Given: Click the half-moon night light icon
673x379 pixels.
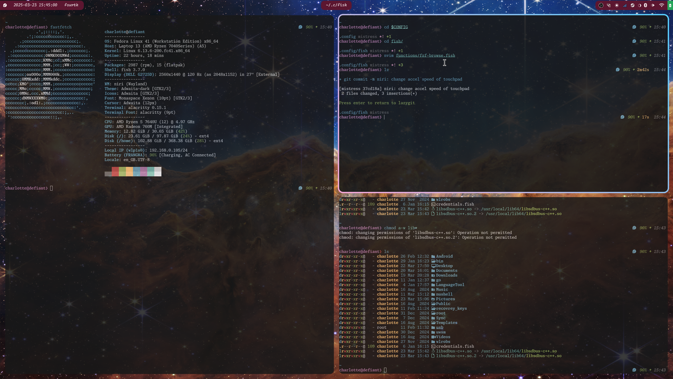Looking at the screenshot, I should [x=639, y=5].
